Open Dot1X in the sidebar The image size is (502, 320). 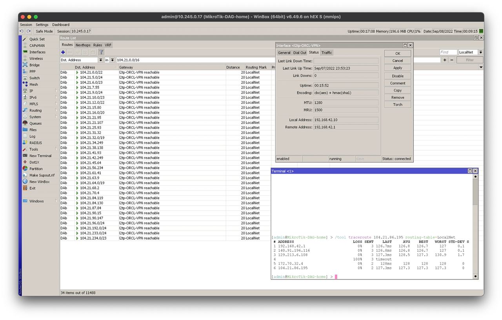pos(34,162)
